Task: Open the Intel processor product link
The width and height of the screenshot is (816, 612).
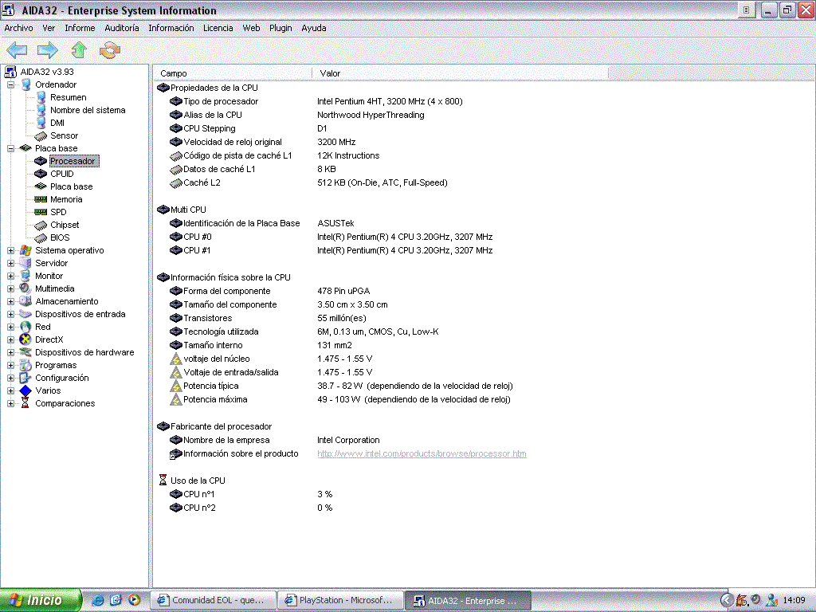Action: click(422, 453)
